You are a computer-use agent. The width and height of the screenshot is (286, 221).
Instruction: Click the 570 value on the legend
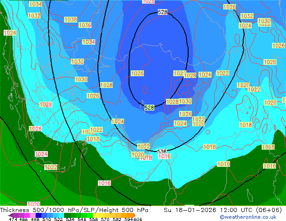(105, 219)
